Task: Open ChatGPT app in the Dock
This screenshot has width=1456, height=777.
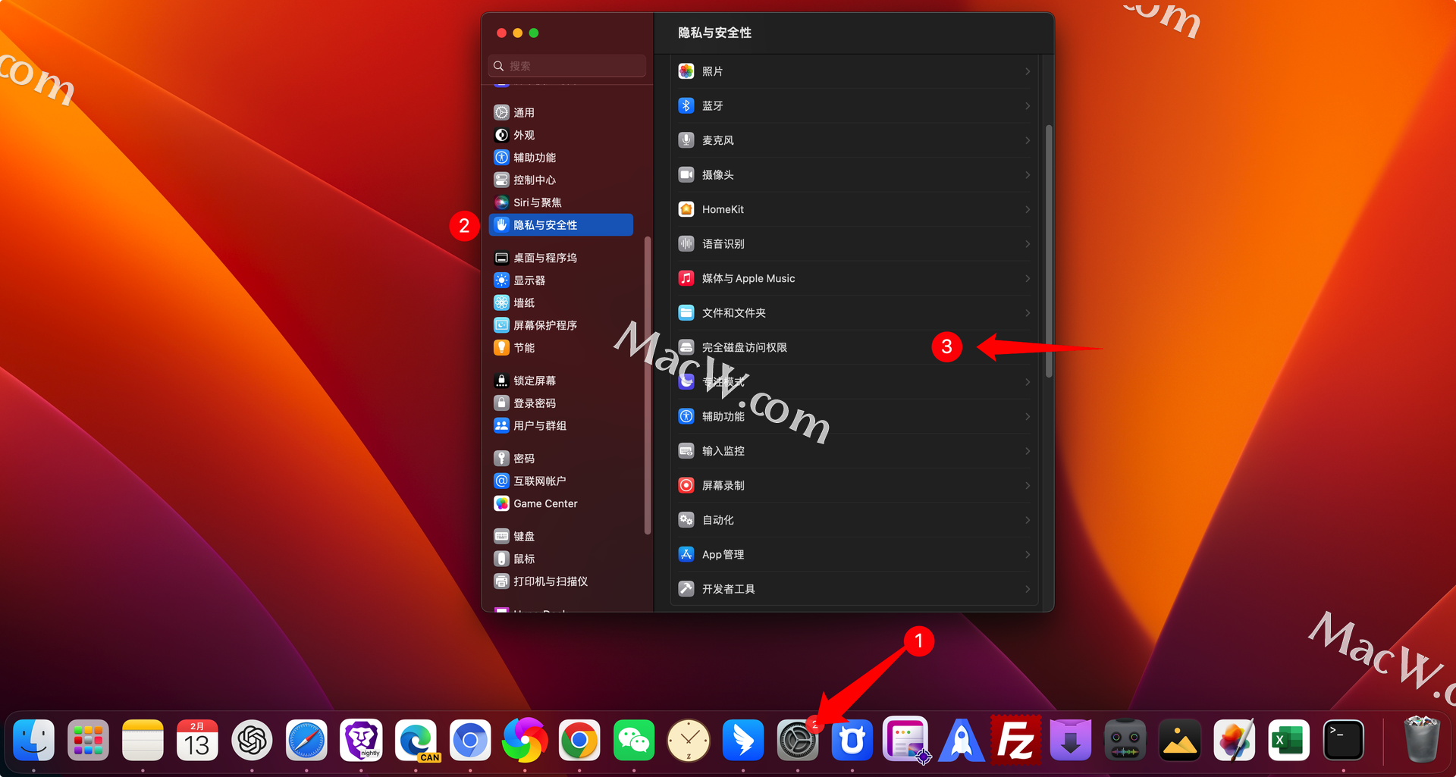Action: coord(252,740)
